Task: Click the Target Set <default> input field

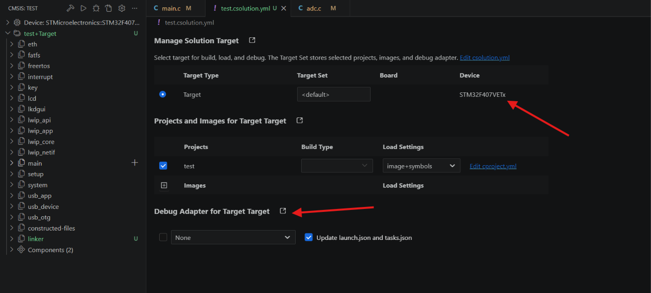Action: [334, 94]
